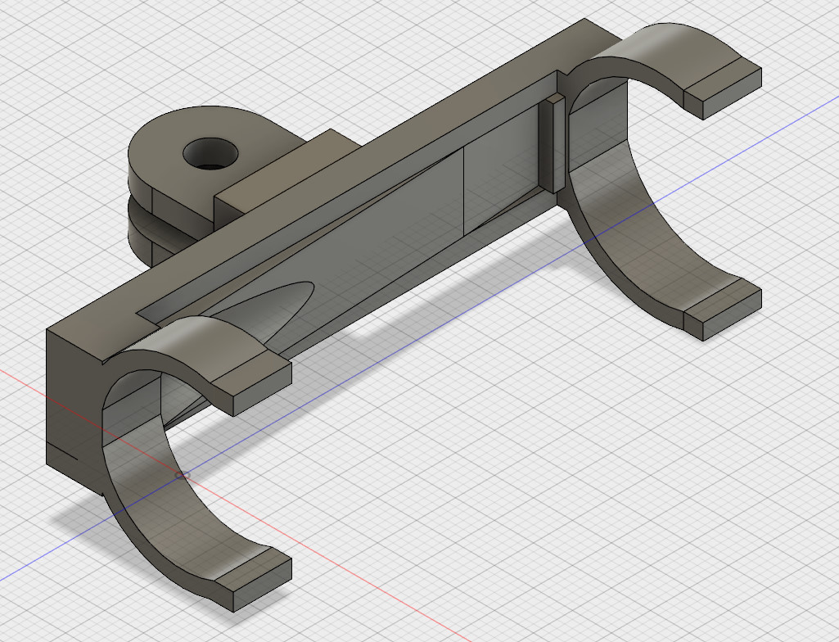Screen dimensions: 839x642
Task: Select the circular hole in the mounting tab
Action: pos(210,154)
